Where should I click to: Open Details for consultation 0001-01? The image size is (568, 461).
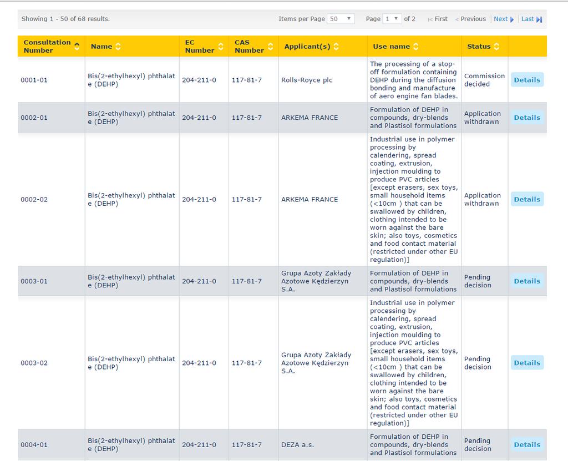[527, 80]
